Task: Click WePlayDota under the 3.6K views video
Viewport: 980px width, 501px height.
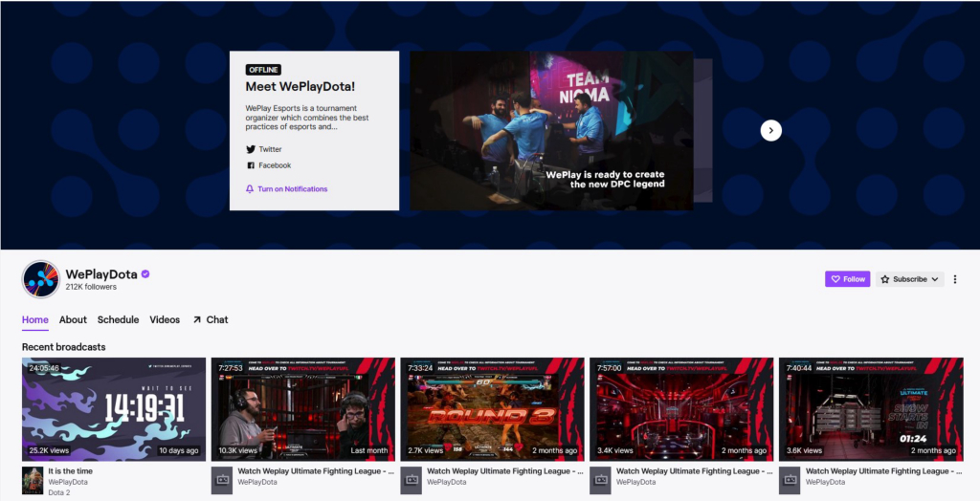Action: click(x=826, y=482)
